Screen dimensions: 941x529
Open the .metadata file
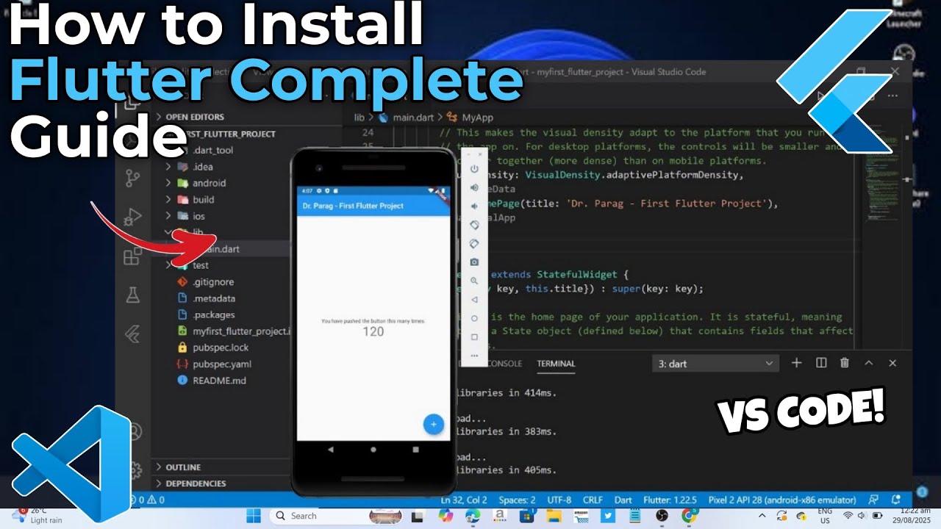214,298
